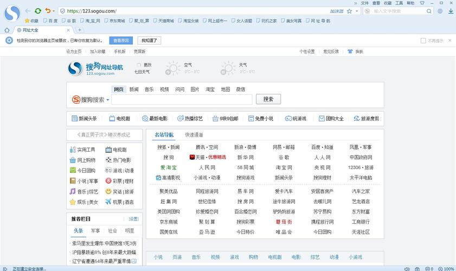Click the sound icon in status bar
This screenshot has height=271, width=456.
tap(407, 269)
